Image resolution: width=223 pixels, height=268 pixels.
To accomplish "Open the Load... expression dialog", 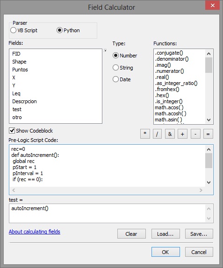I will (x=165, y=233).
